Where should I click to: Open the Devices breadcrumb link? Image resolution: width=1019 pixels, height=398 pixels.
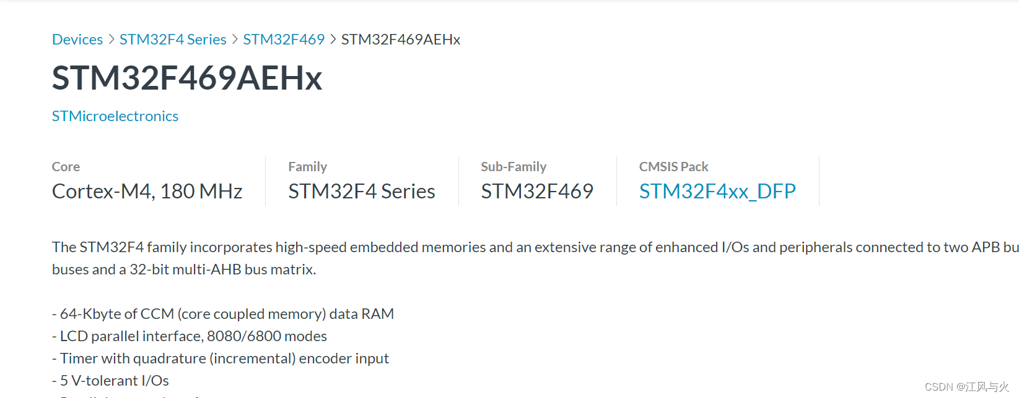coord(77,39)
